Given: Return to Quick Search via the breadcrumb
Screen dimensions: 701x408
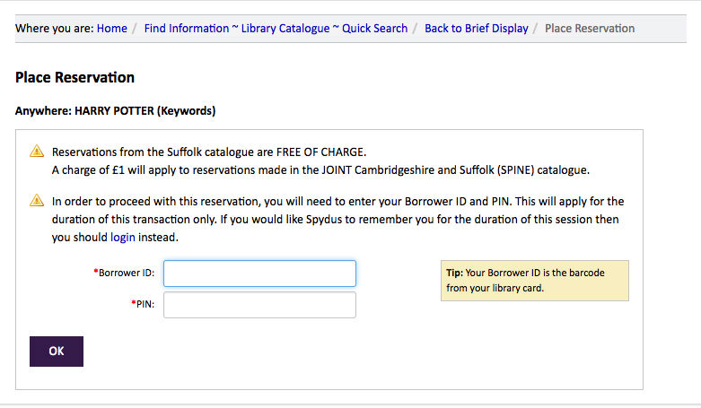Looking at the screenshot, I should click(374, 29).
